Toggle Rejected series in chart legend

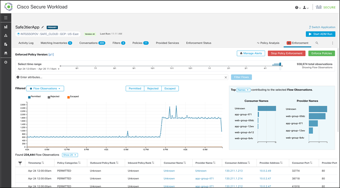click(x=53, y=97)
